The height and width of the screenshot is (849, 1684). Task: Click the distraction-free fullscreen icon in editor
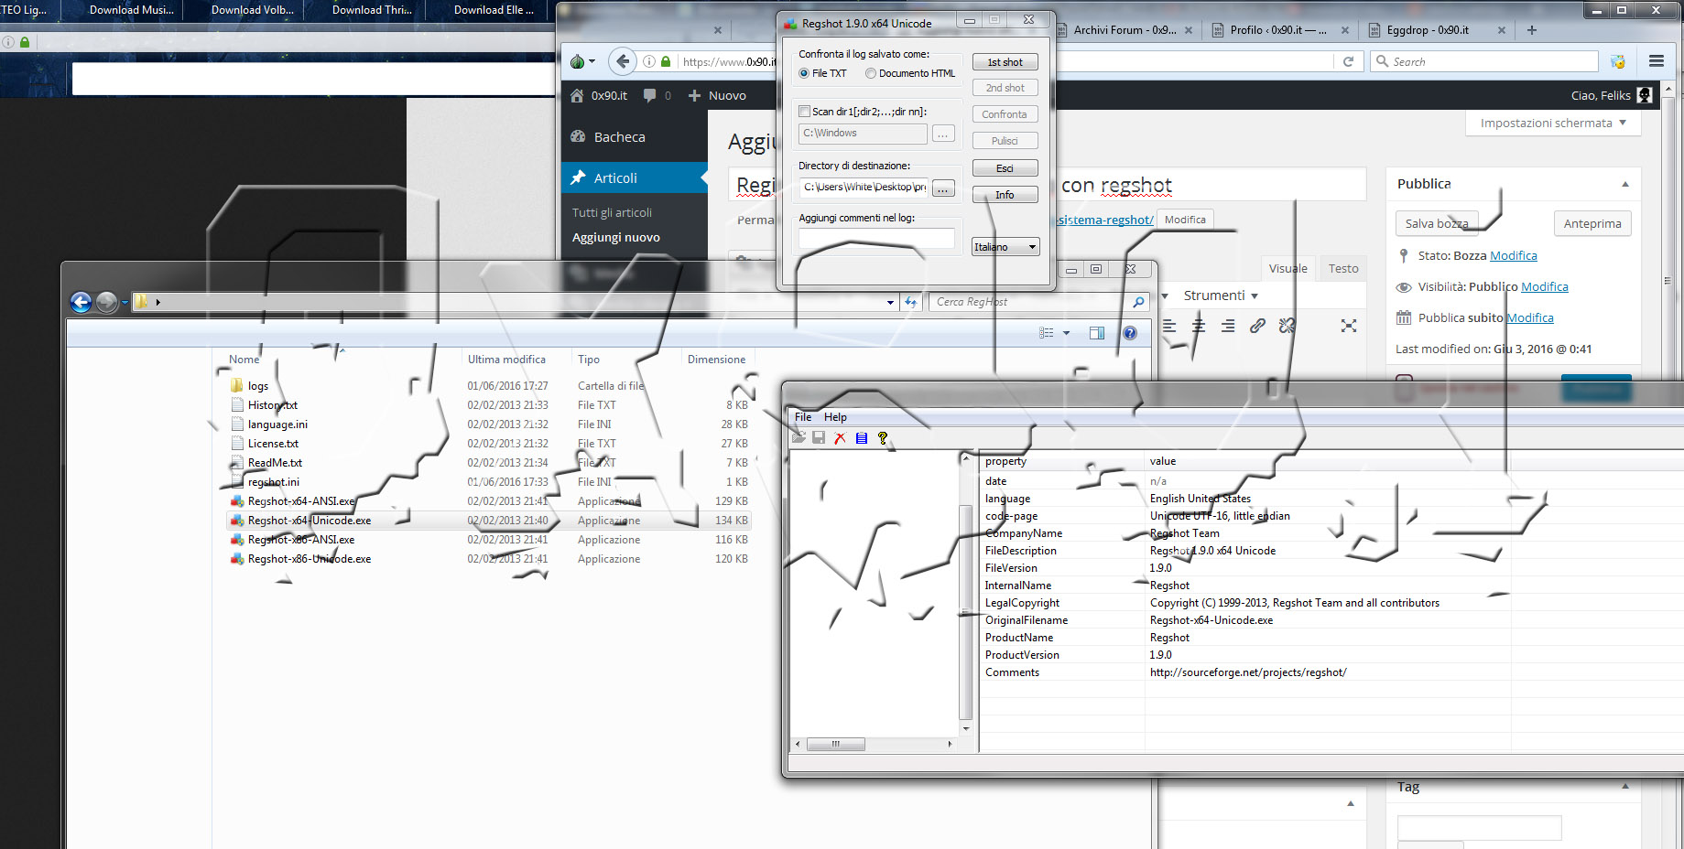coord(1349,326)
